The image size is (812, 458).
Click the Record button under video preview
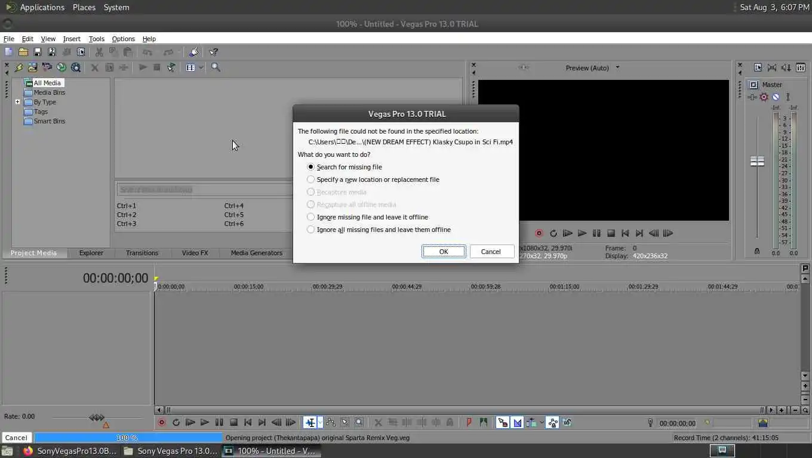[539, 233]
